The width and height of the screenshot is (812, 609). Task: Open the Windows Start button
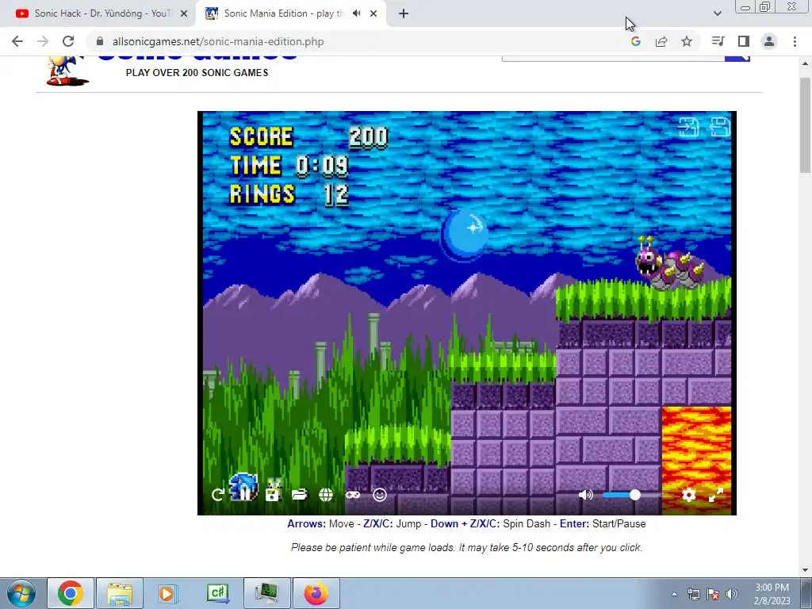[20, 593]
